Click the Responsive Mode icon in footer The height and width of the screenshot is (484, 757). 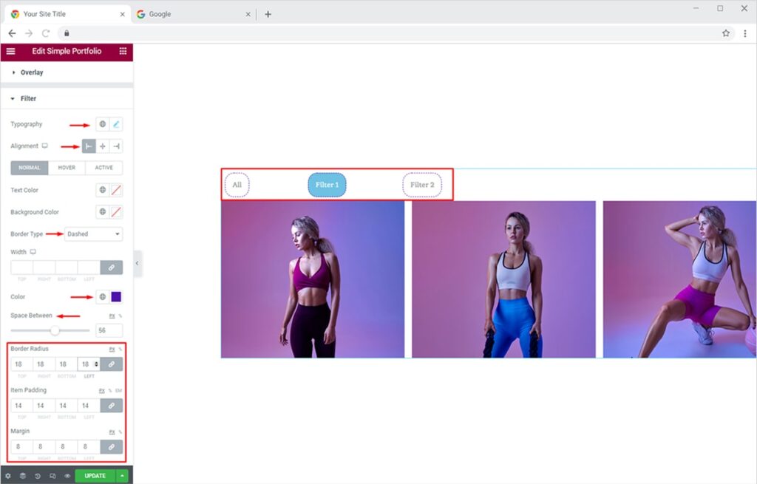pyautogui.click(x=52, y=476)
